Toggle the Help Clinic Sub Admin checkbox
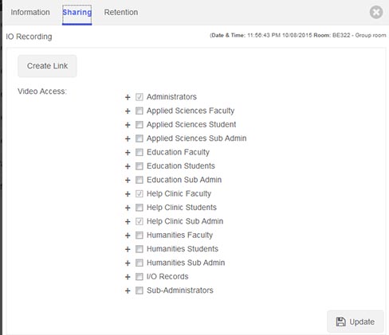Viewport: 389px width, 335px height. (x=139, y=221)
